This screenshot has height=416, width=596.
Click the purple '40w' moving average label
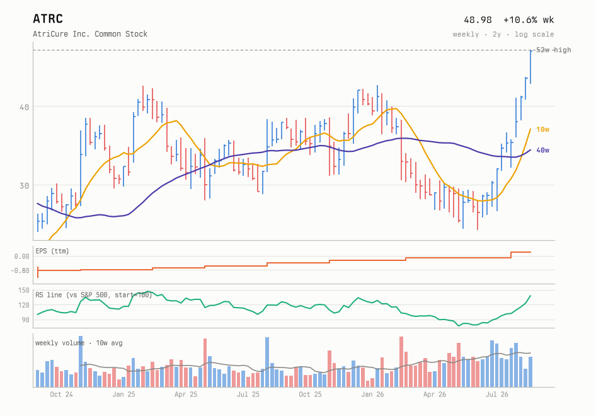pyautogui.click(x=542, y=150)
